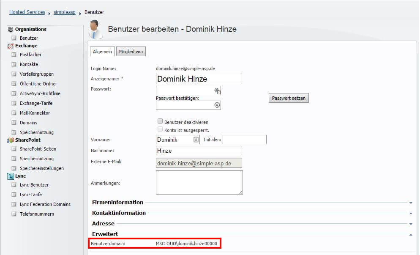Click the Postfächer item icon
The height and width of the screenshot is (255, 420).
[14, 54]
